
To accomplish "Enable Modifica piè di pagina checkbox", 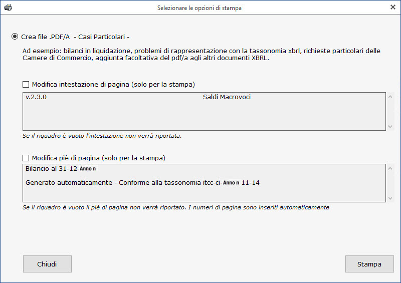I will click(26, 158).
